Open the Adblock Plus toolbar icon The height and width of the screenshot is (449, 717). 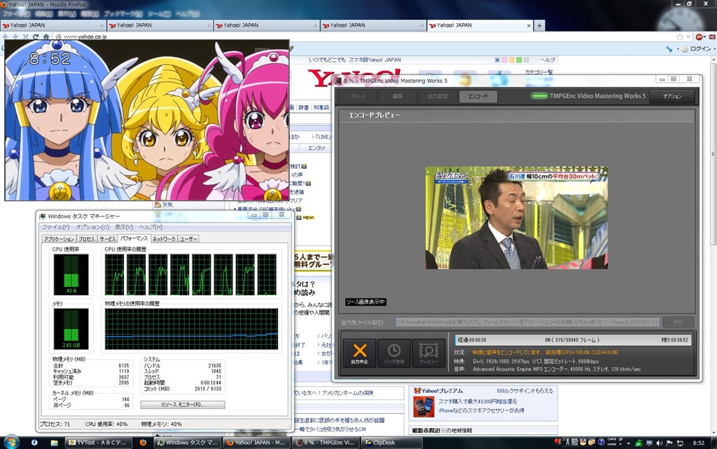click(699, 36)
